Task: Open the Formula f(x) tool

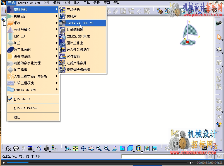Action: [8, 149]
